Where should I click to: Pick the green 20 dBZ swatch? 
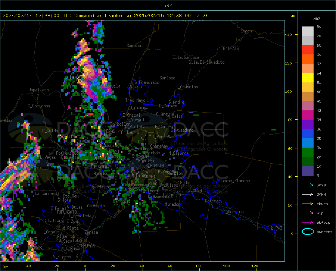click(x=308, y=152)
